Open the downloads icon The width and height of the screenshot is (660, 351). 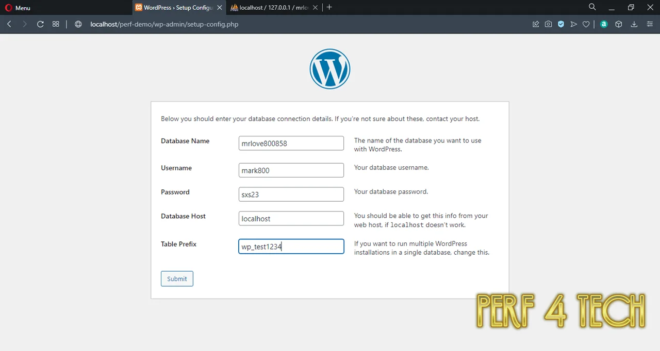coord(634,24)
